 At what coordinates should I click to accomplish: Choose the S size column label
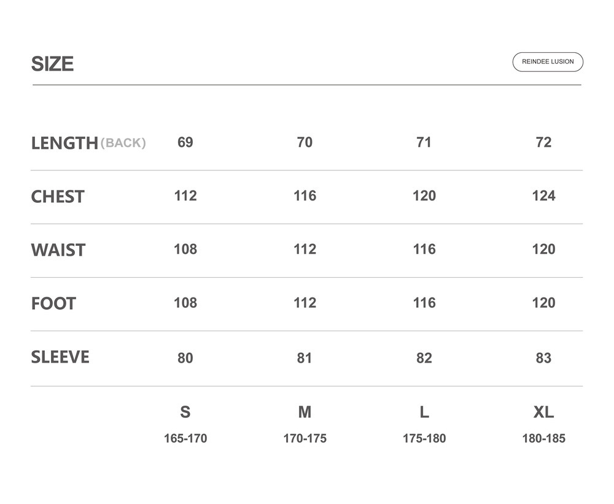click(185, 412)
